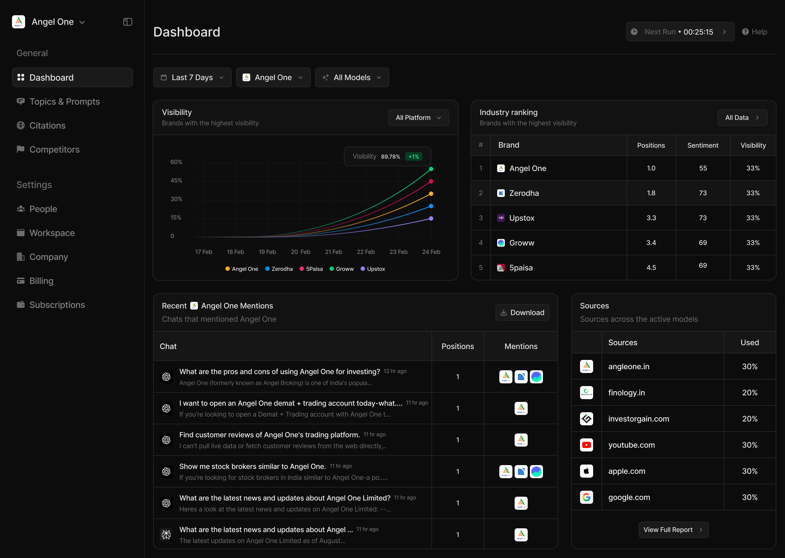The width and height of the screenshot is (785, 558).
Task: Toggle the sidebar collapse icon
Action: coord(128,22)
